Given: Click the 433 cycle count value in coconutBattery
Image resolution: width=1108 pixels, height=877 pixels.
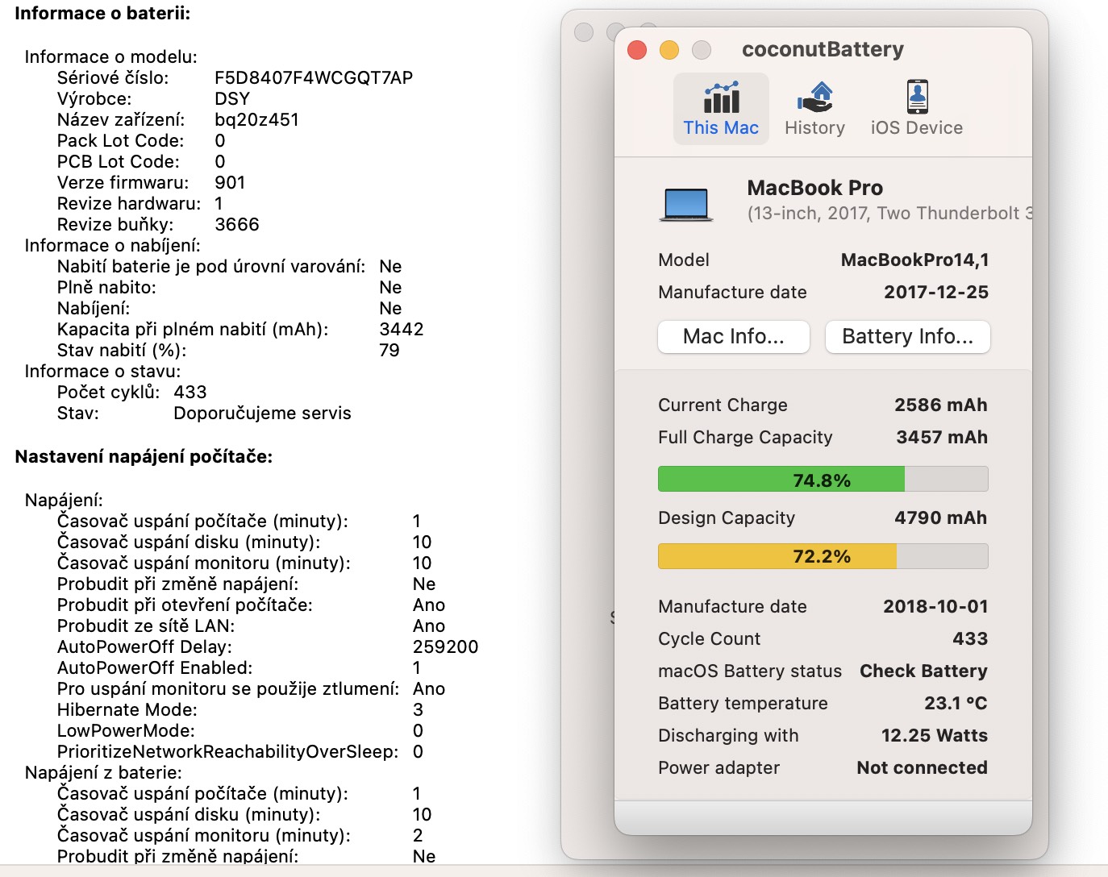Looking at the screenshot, I should (x=970, y=639).
